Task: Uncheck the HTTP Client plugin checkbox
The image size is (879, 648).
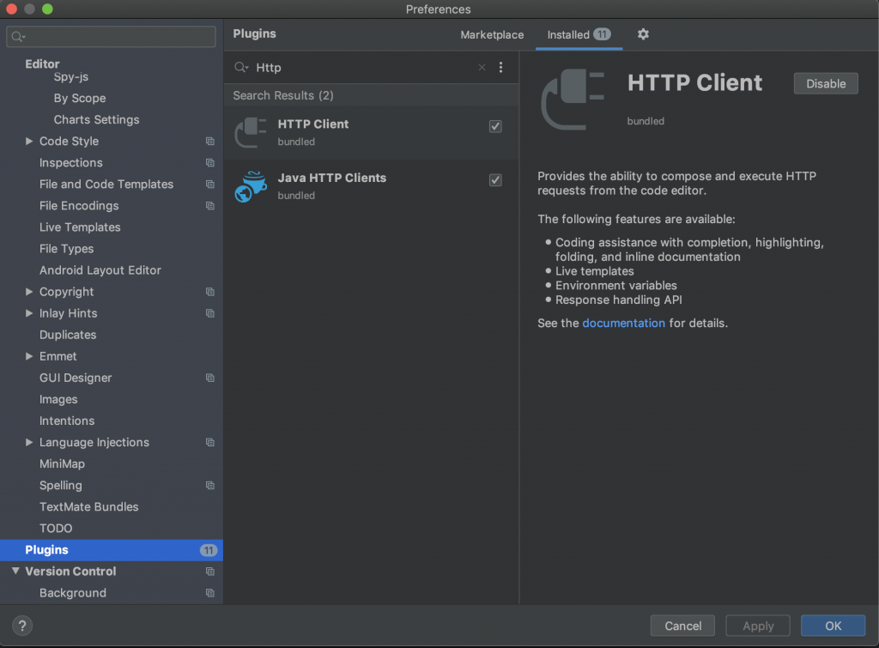Action: [495, 126]
